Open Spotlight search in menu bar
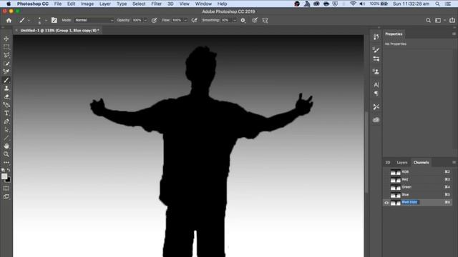 tap(437, 4)
